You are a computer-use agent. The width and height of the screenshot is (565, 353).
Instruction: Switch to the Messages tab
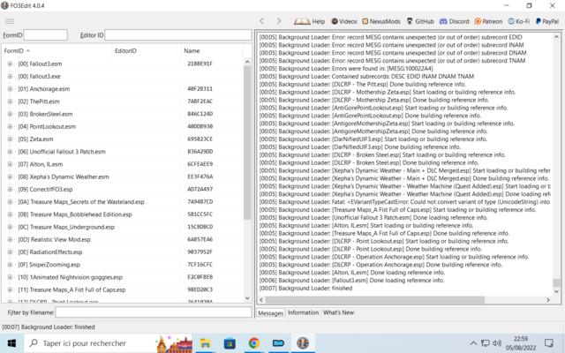click(271, 313)
